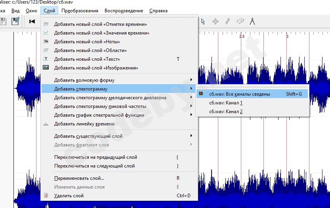Expand спектограмму пиковой частоты submenu
Image resolution: width=330 pixels, height=208 pixels.
(119, 106)
